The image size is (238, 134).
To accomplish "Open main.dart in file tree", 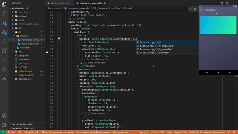I will tap(25, 48).
